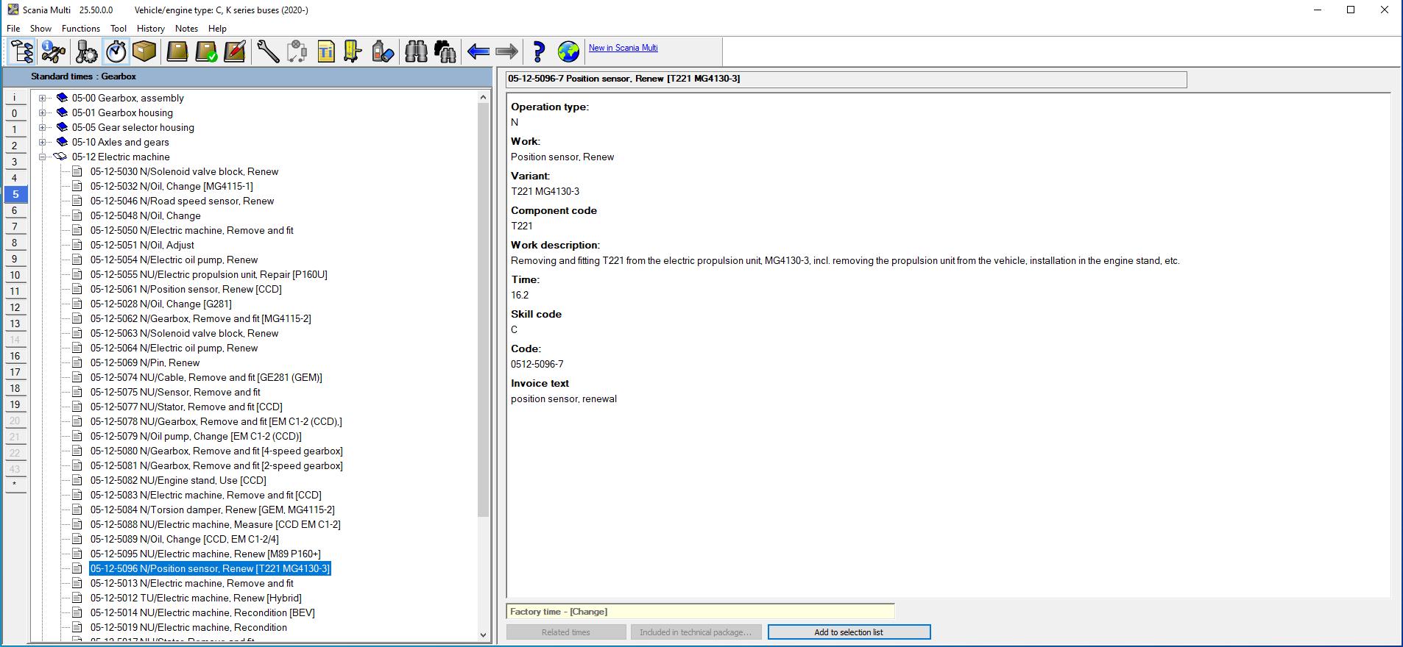Open the Help menu
Screen dimensions: 1403x647
[x=217, y=29]
